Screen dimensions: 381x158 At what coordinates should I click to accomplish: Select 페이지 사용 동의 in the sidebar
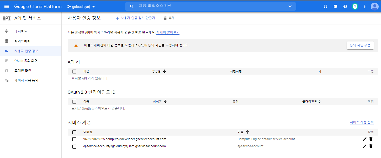(31, 81)
